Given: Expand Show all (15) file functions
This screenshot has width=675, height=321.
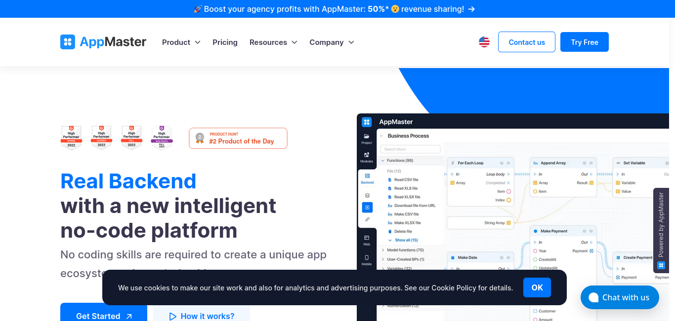Looking at the screenshot, I should point(403,240).
